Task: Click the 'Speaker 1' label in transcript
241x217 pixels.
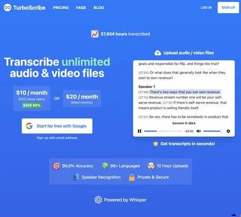Action: [x=147, y=87]
